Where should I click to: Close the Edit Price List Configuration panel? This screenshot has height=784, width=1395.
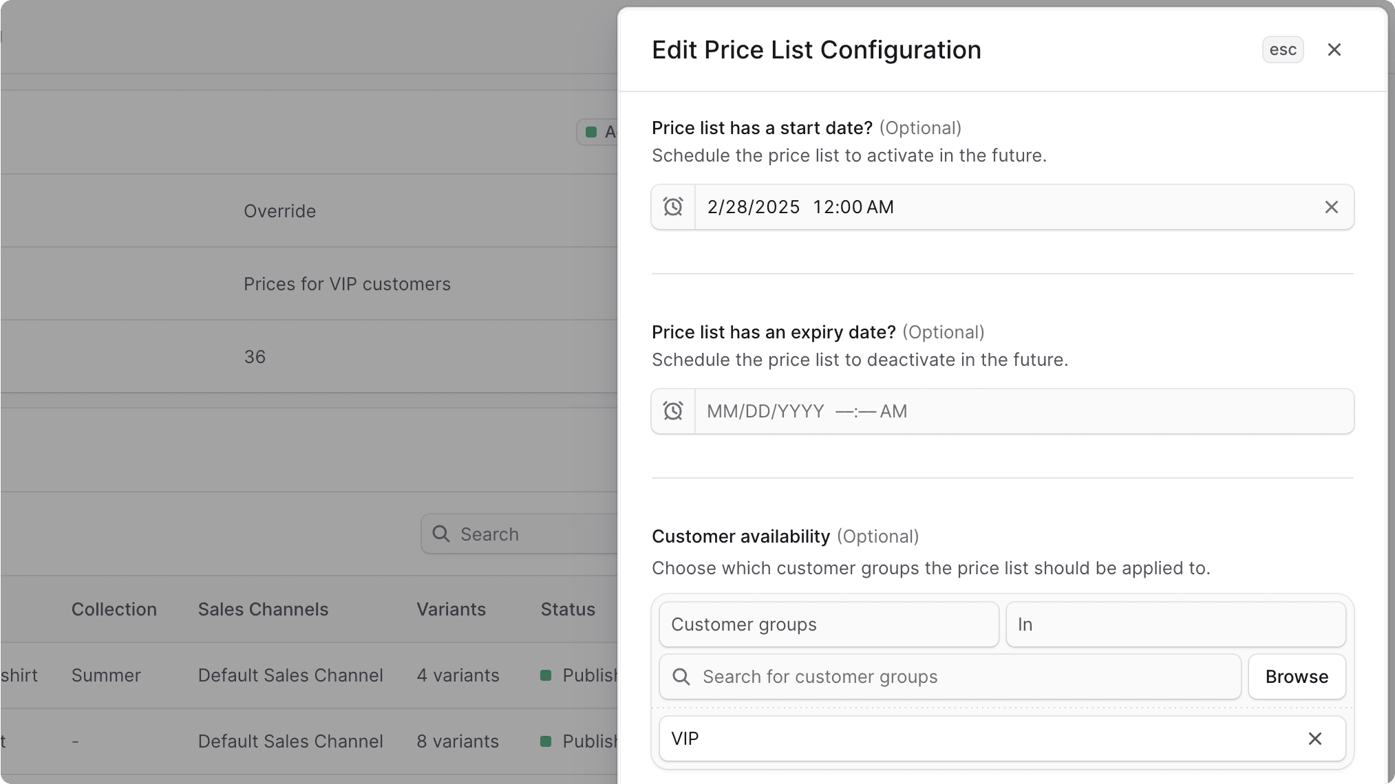click(1334, 49)
